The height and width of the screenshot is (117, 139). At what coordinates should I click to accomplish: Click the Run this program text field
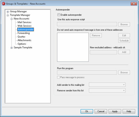[87, 73]
